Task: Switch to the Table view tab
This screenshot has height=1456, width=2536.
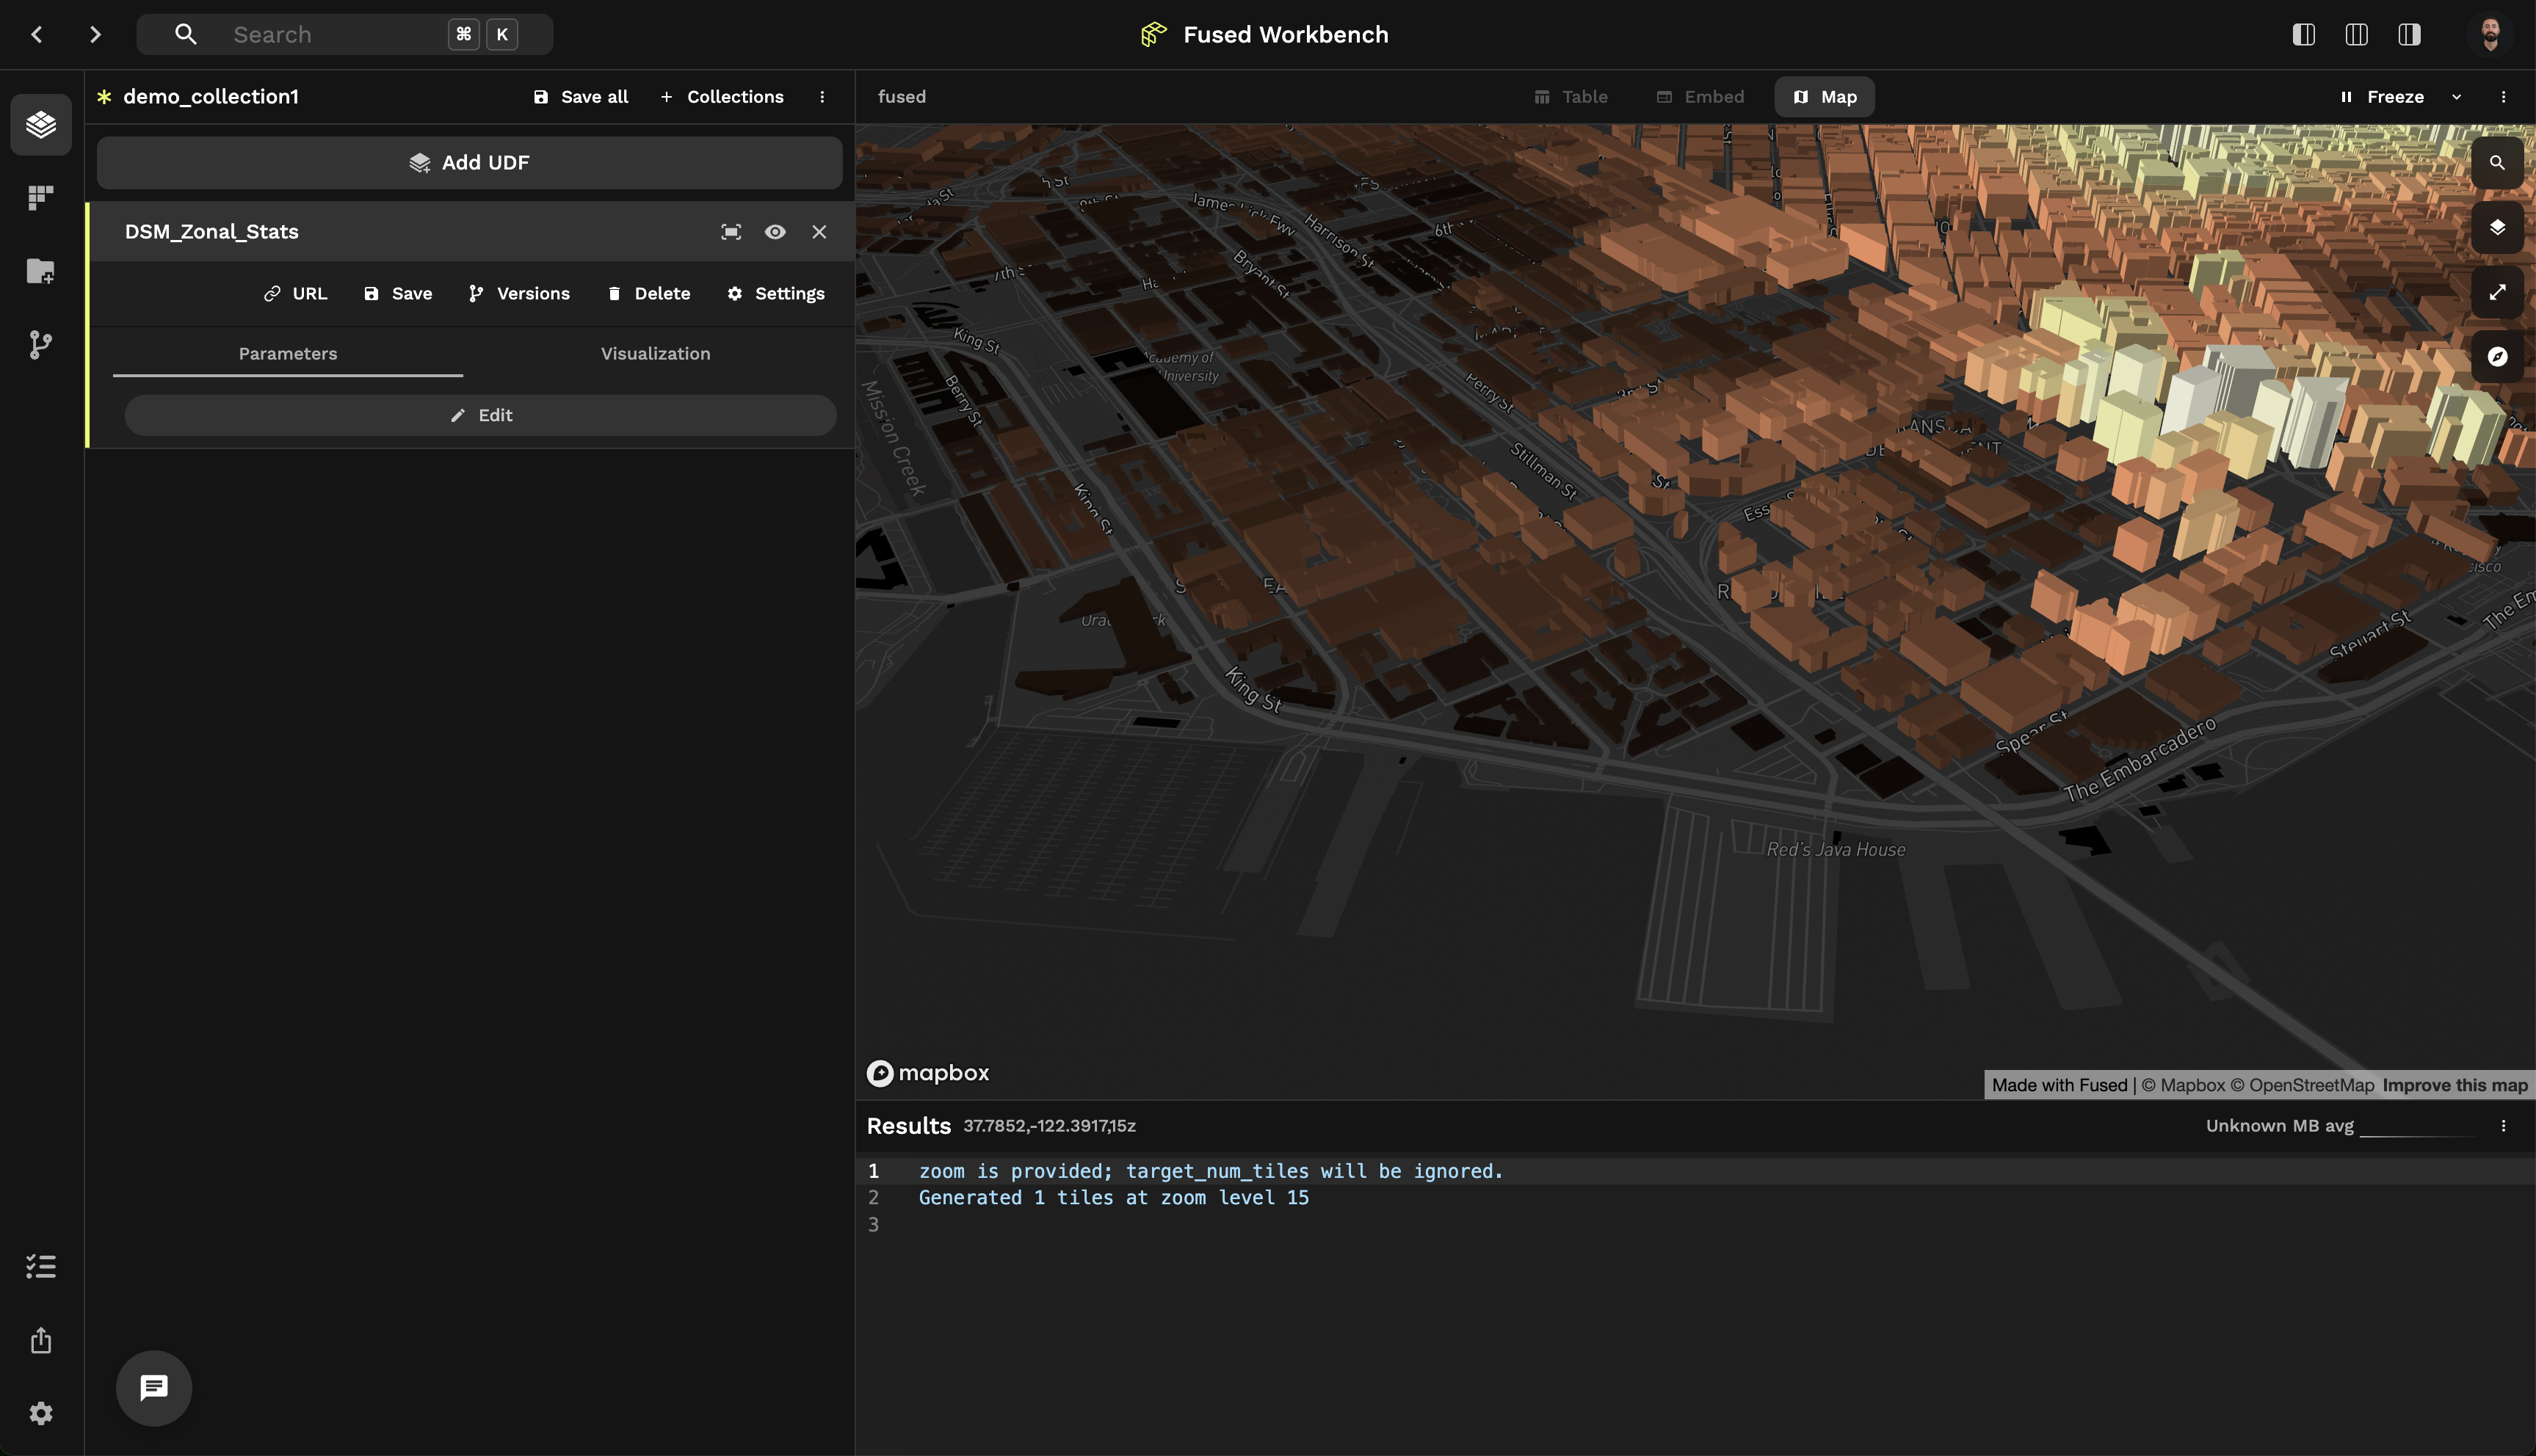Action: pos(1572,97)
